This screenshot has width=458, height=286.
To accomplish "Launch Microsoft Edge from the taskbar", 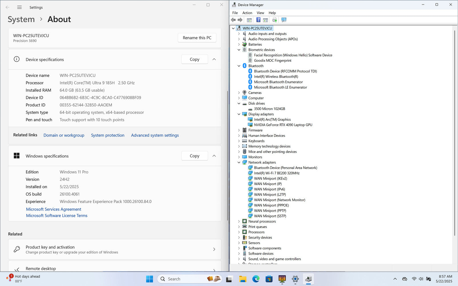I will tap(256, 279).
